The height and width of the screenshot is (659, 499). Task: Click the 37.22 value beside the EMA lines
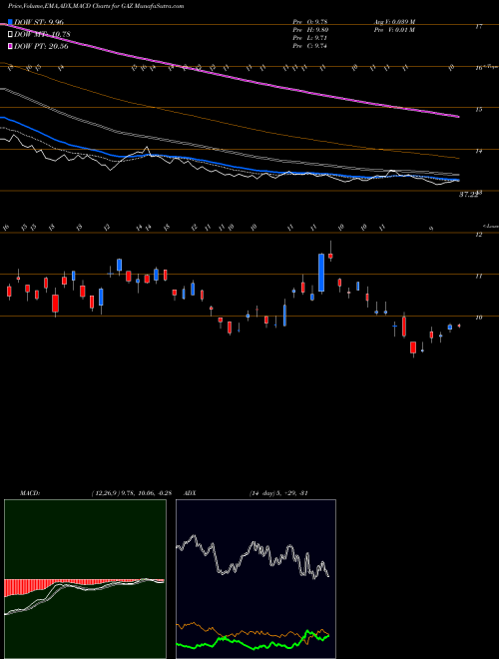[x=468, y=195]
